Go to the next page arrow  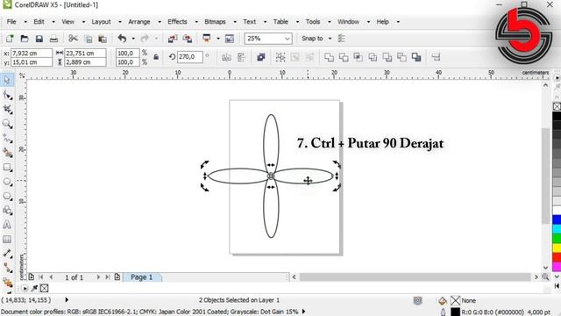coord(98,277)
